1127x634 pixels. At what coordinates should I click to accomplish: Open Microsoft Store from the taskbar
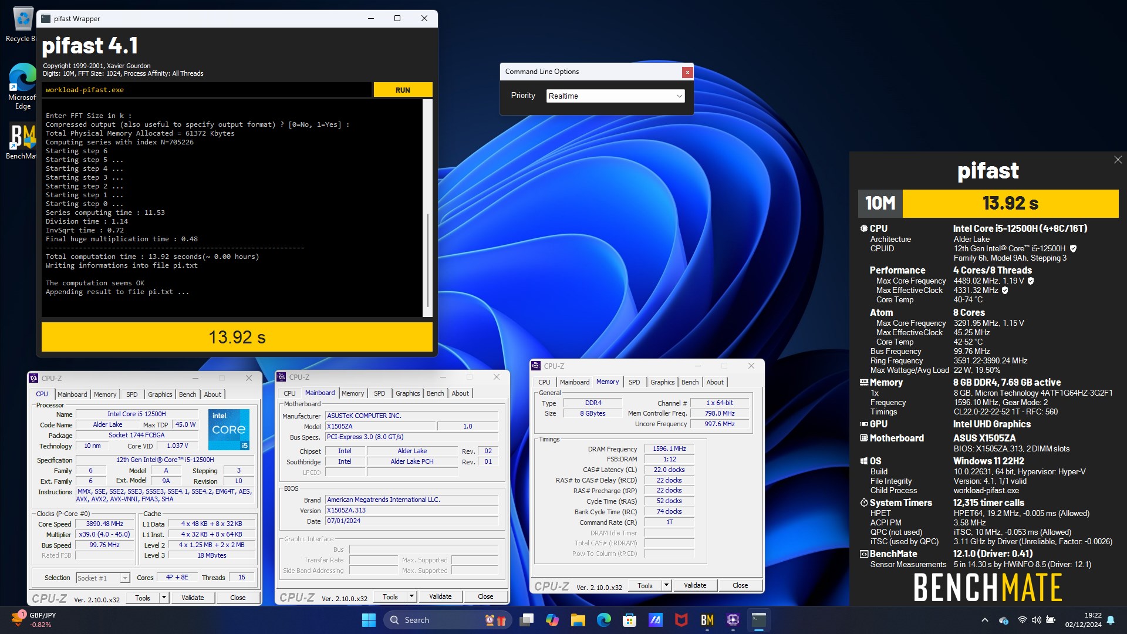[x=630, y=620]
